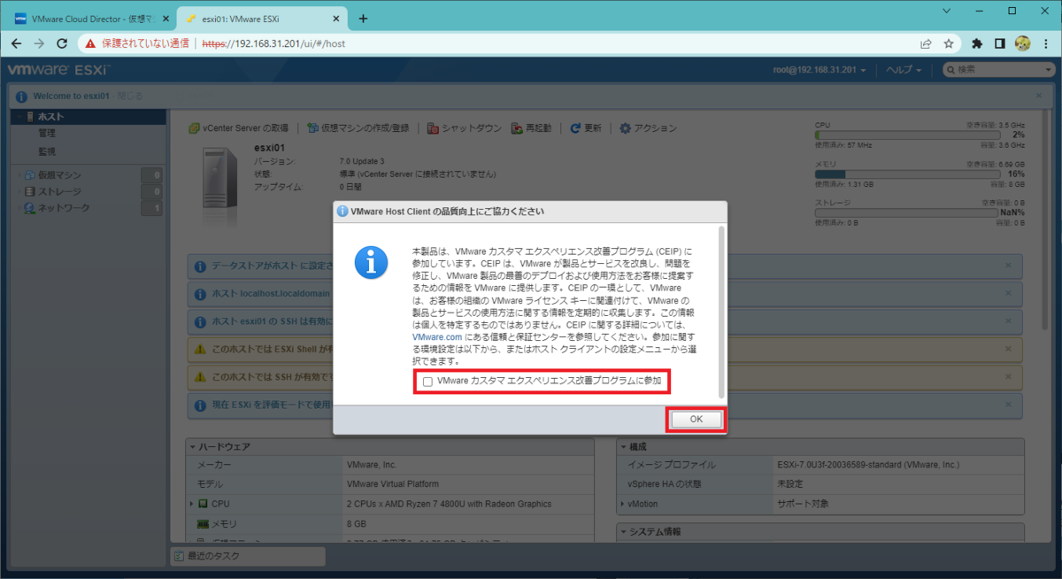Viewport: 1062px width, 579px height.
Task: Dismiss the ESXi Shell warning notification
Action: pyautogui.click(x=1008, y=348)
